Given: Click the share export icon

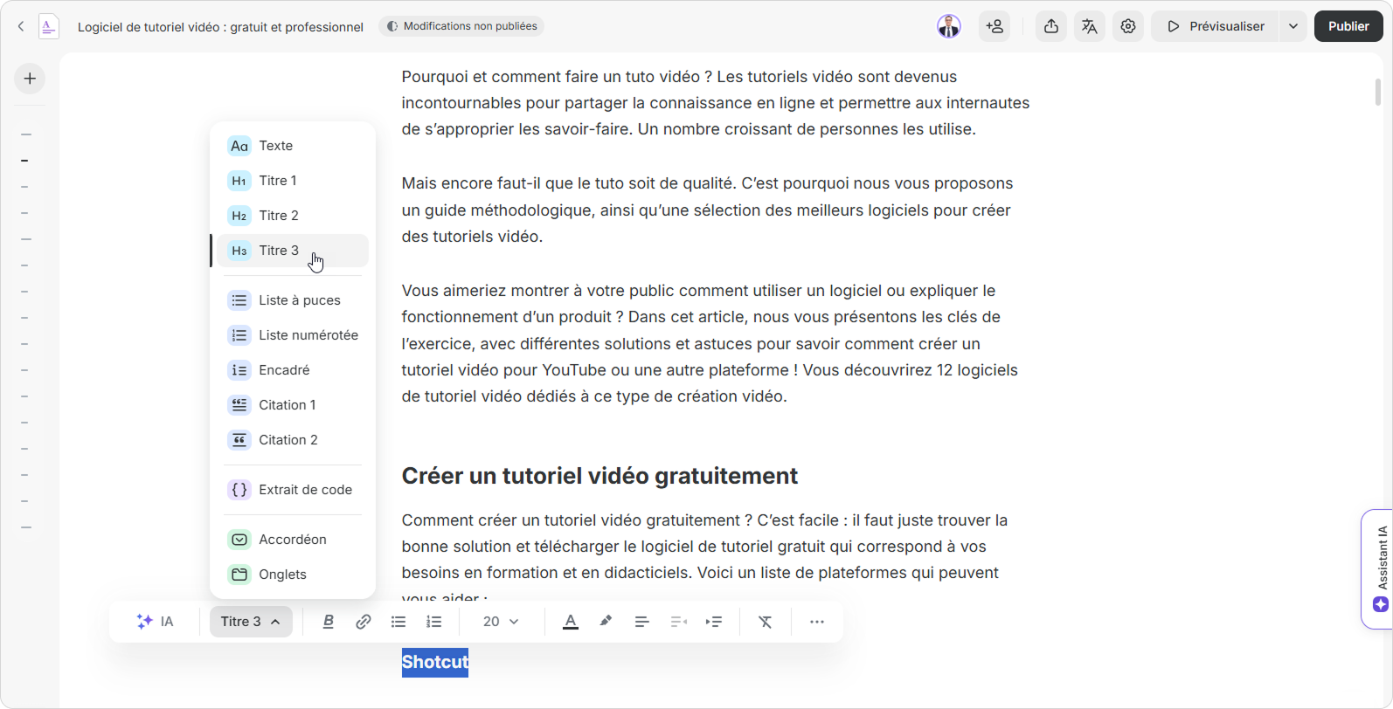Looking at the screenshot, I should click(x=1051, y=26).
